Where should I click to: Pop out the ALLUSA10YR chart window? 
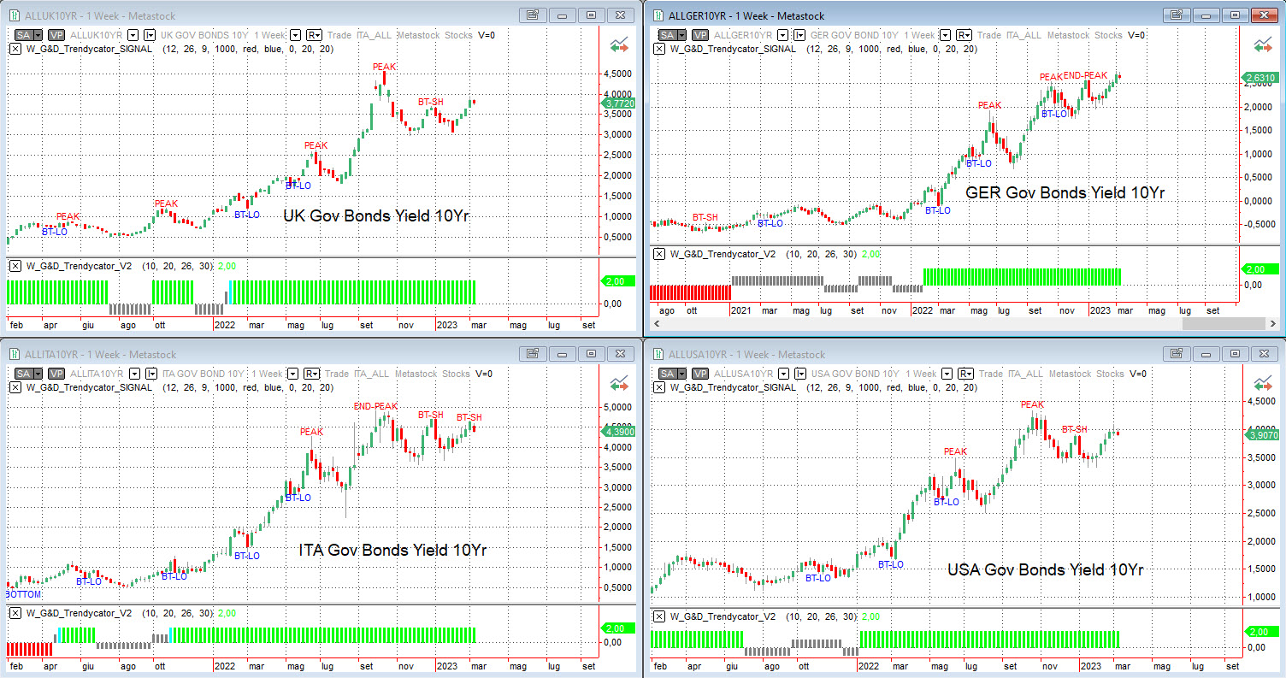click(x=1177, y=353)
